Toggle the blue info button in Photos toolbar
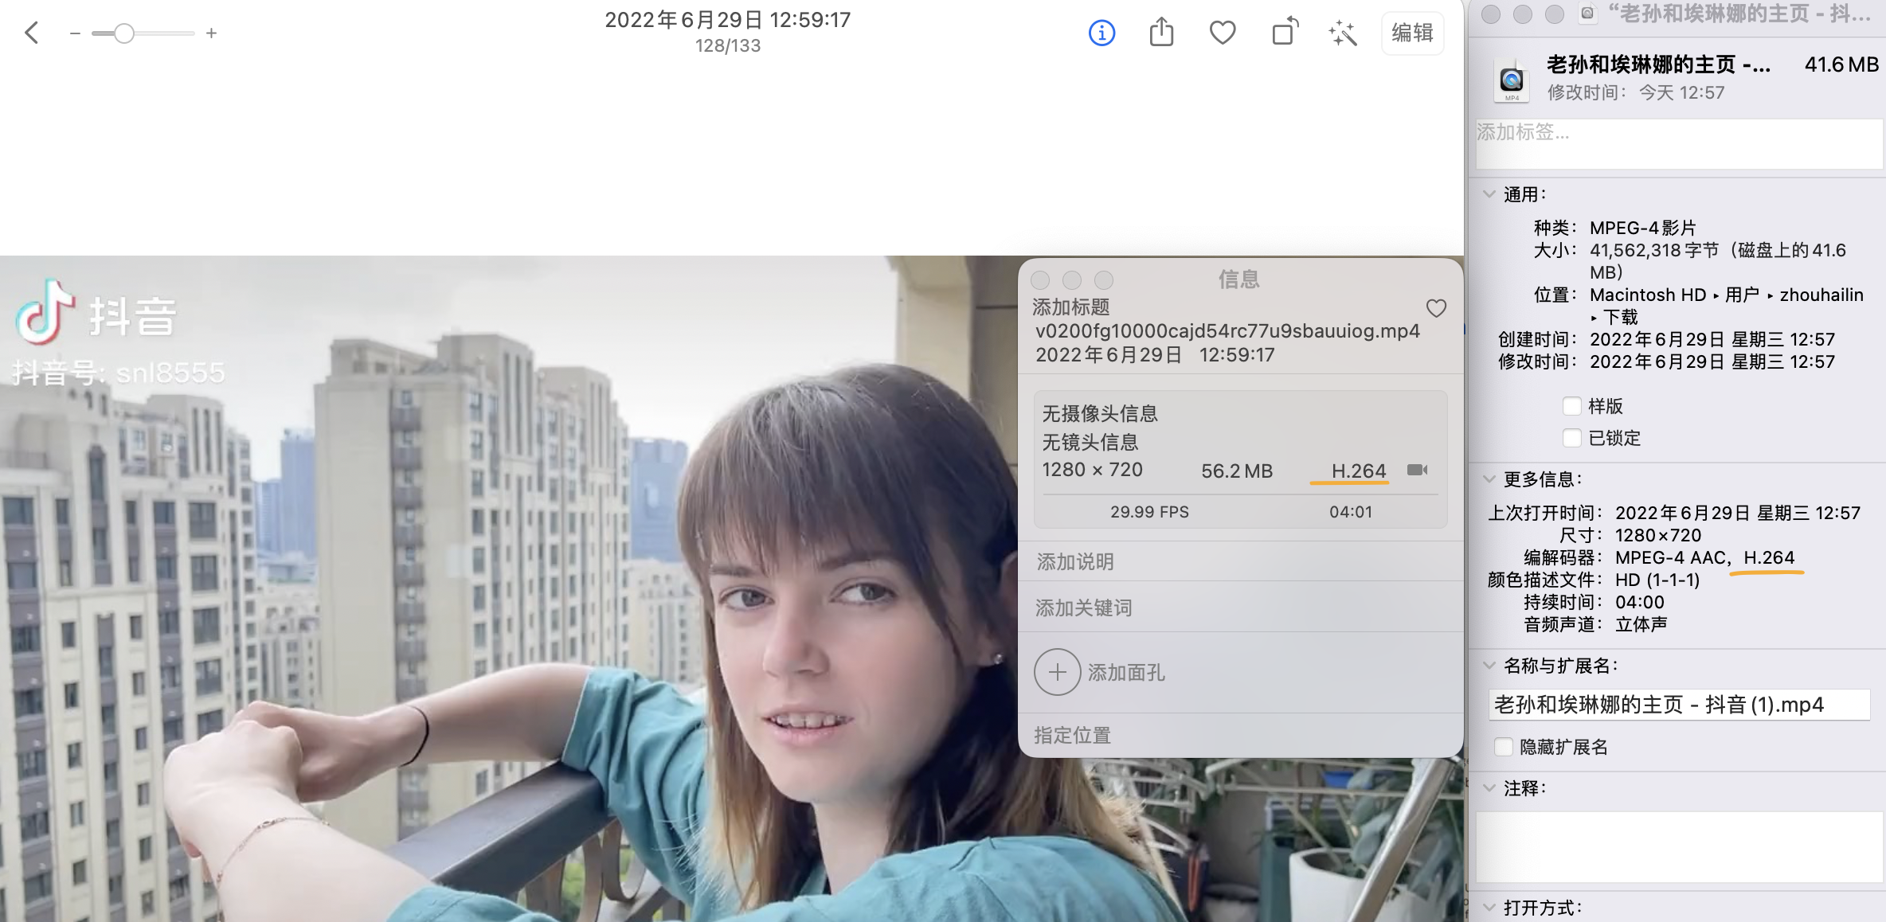The image size is (1886, 922). [1101, 33]
